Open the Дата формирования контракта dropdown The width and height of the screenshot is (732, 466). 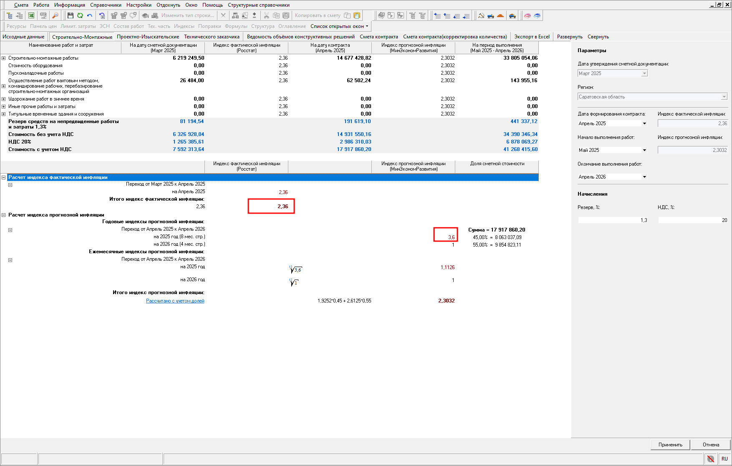(644, 123)
